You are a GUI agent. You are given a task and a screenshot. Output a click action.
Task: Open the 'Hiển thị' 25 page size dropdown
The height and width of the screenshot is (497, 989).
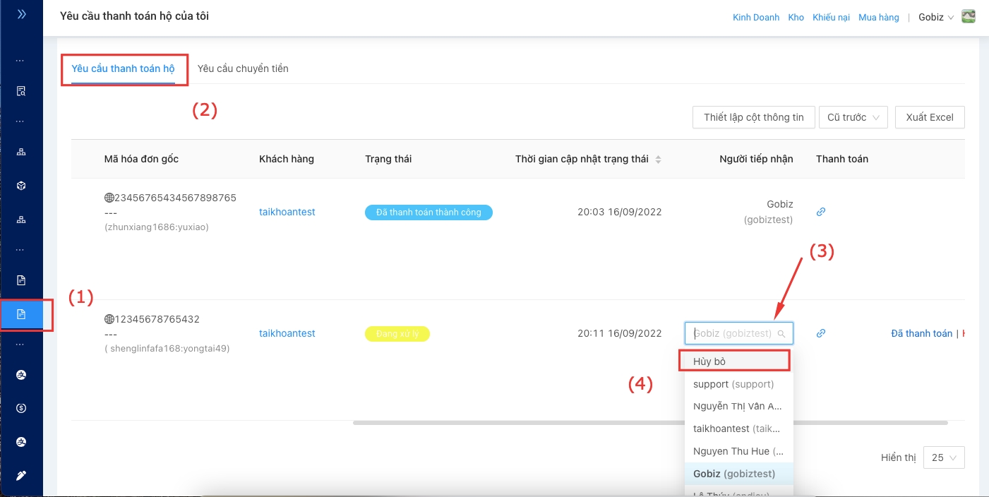click(x=944, y=457)
